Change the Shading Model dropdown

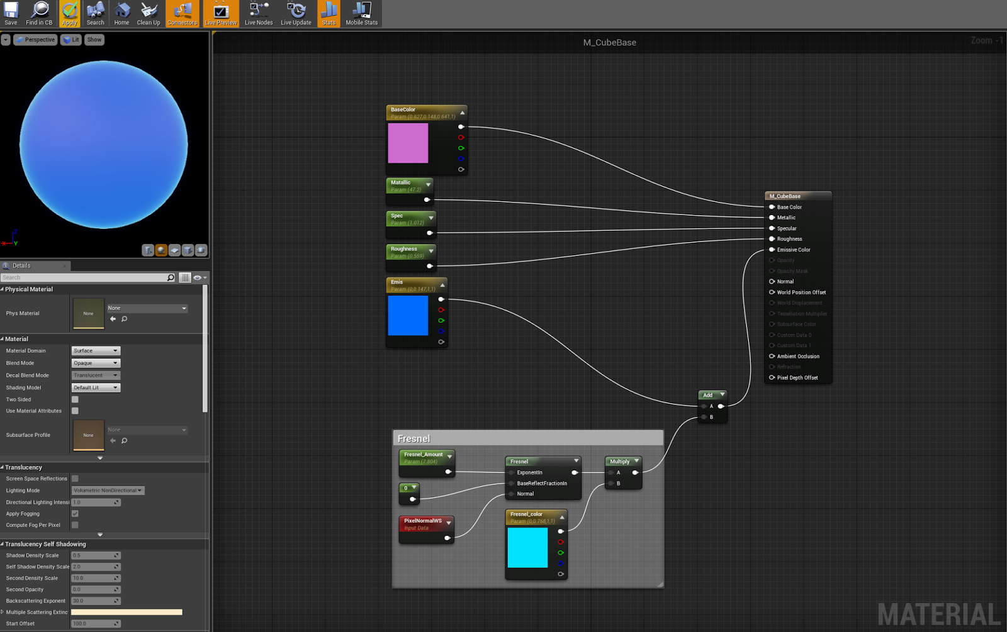point(95,387)
